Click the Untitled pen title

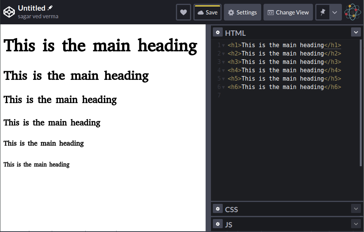coord(32,8)
